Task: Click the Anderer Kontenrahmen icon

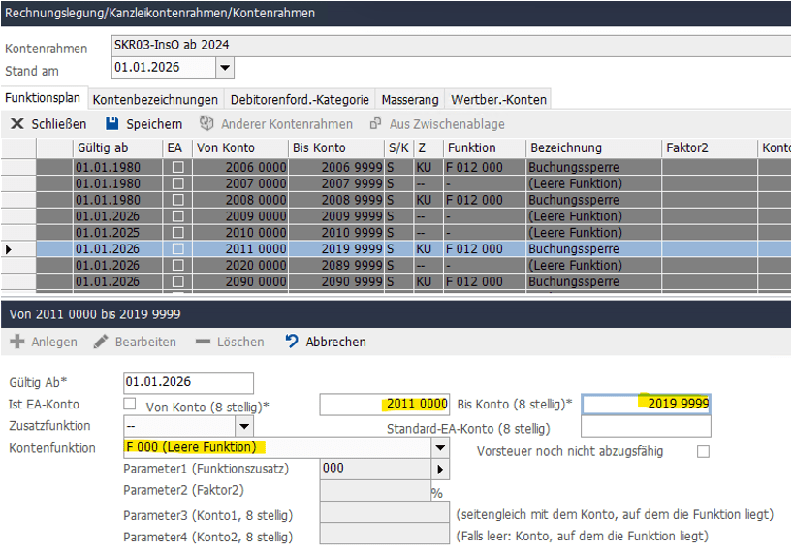Action: (206, 124)
